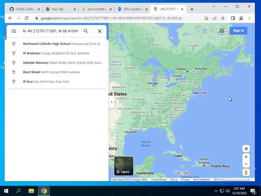Screen dimensions: 261x196
Task: Open Windows taskbar search
Action: tap(18, 191)
